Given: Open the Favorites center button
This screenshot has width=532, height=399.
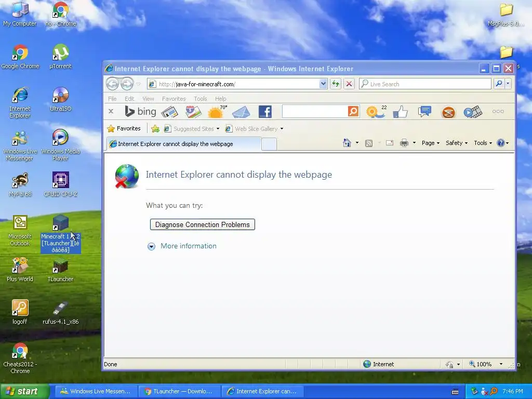Looking at the screenshot, I should pyautogui.click(x=124, y=129).
